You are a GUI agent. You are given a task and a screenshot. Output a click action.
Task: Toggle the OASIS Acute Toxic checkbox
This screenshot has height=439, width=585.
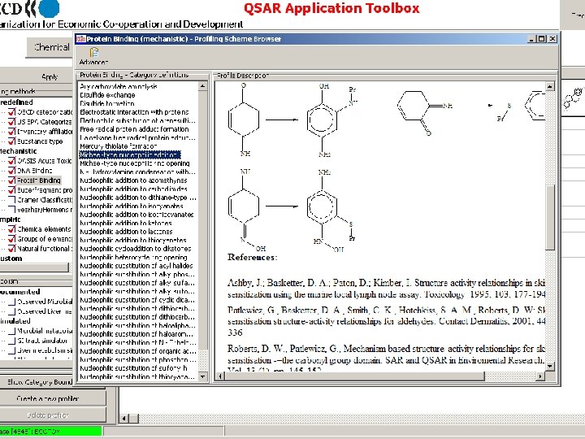(11, 161)
